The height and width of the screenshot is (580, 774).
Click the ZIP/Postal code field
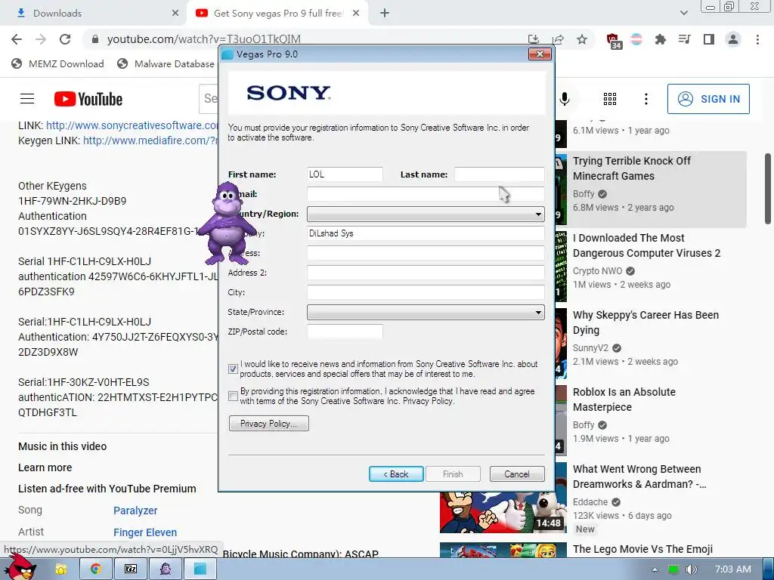point(345,332)
